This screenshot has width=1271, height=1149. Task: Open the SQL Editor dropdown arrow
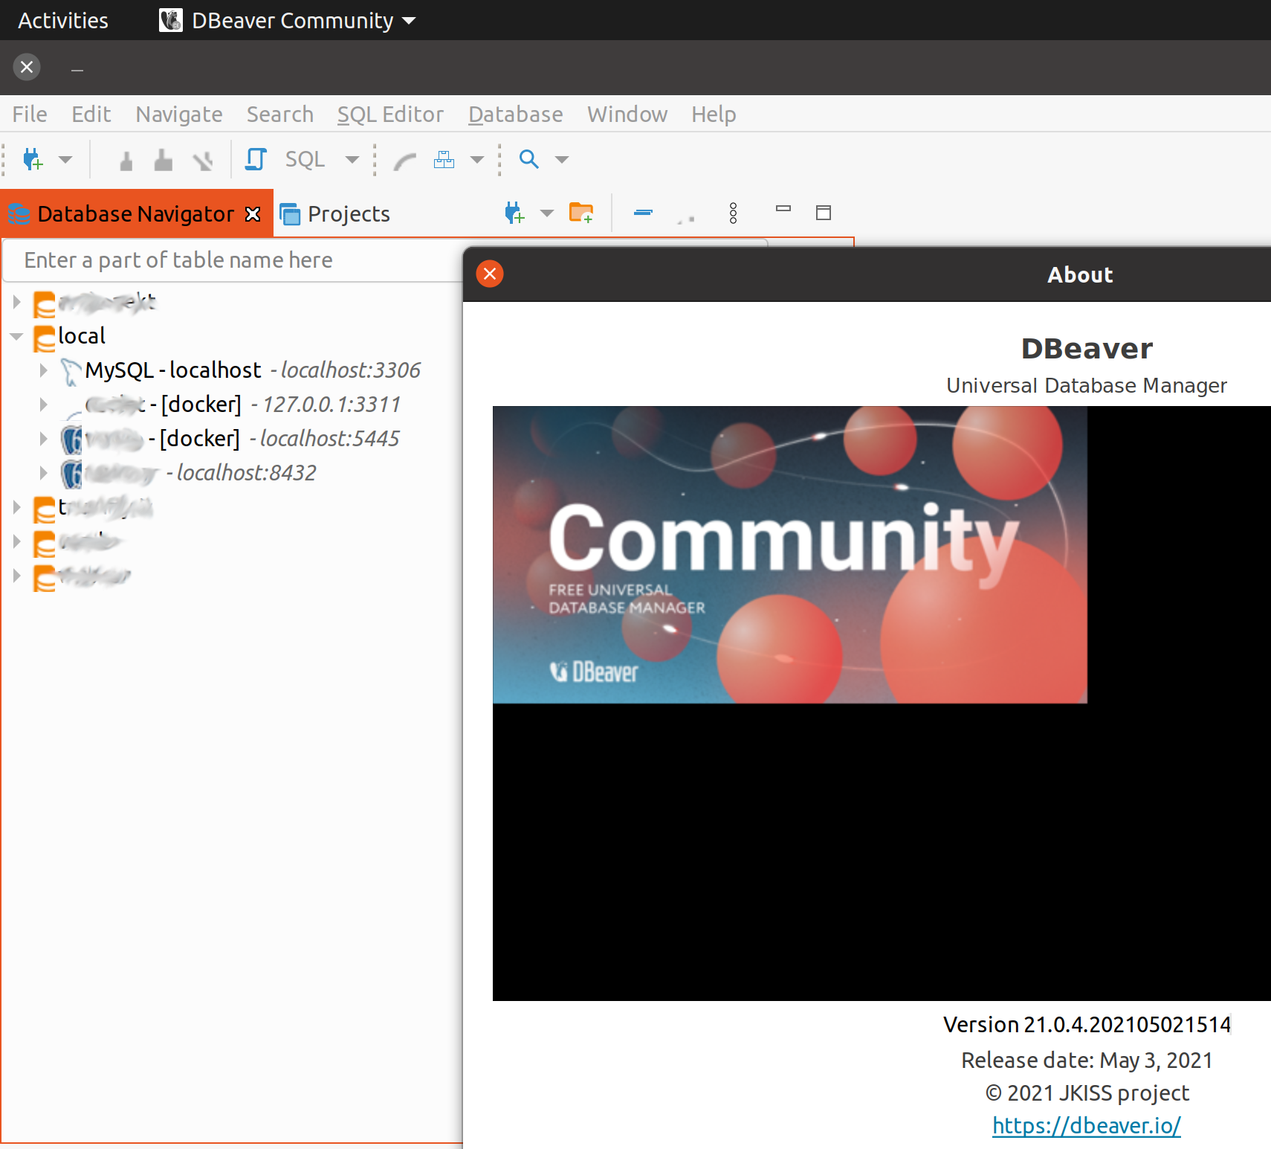click(352, 159)
